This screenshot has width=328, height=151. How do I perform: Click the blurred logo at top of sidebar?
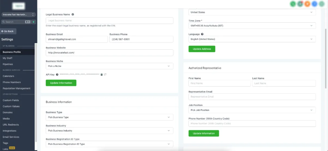point(19,5)
